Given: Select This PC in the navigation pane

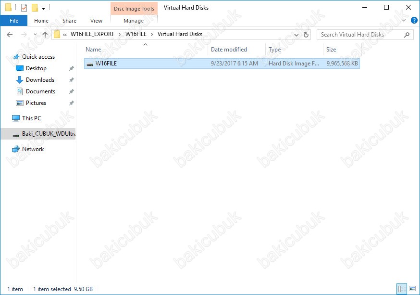Looking at the screenshot, I should 32,118.
